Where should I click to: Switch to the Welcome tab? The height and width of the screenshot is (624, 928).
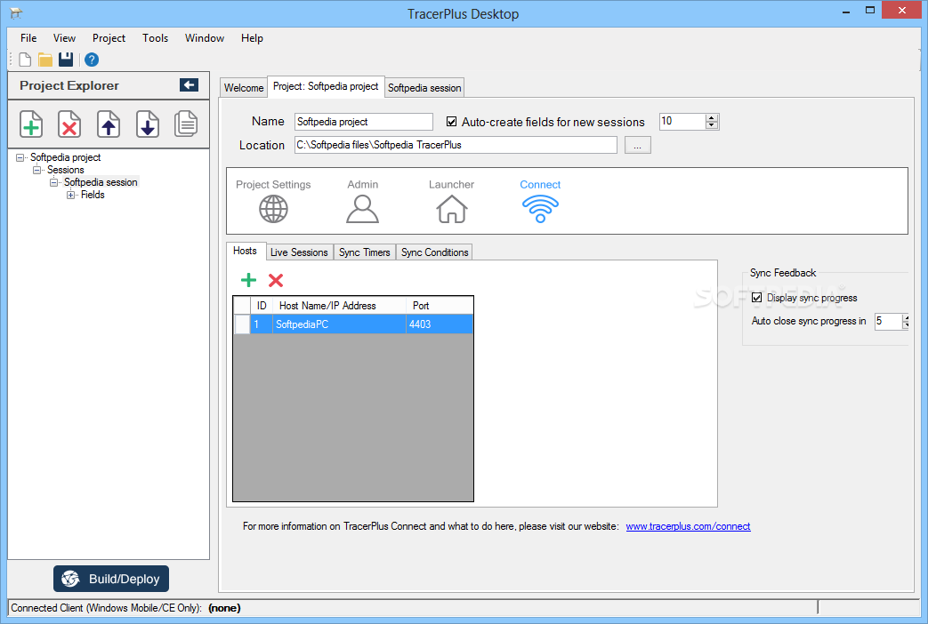[244, 87]
